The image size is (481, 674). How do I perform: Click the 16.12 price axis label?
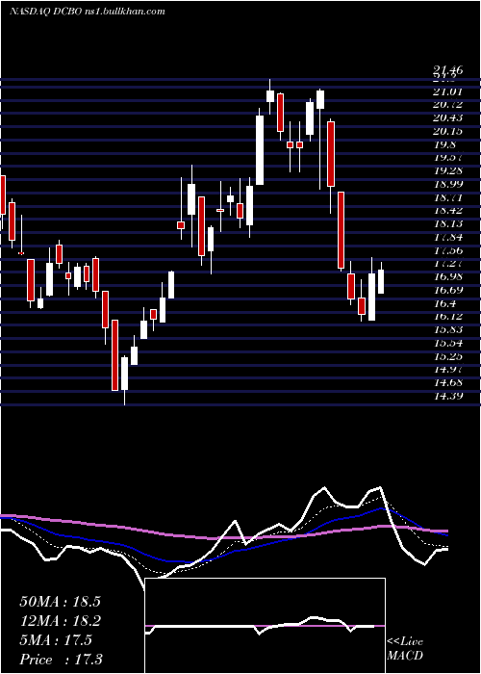tap(448, 317)
